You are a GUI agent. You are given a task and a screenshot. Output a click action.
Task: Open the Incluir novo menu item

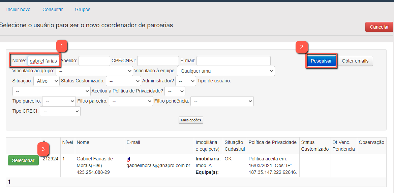(x=18, y=9)
